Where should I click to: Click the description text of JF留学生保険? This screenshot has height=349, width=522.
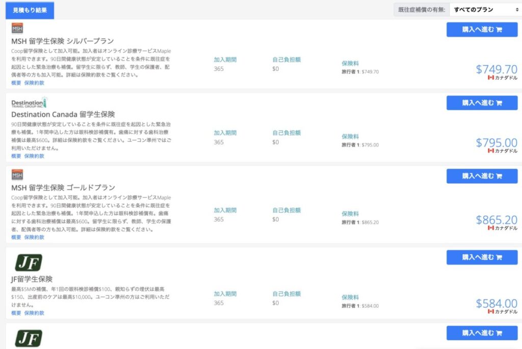point(91,297)
